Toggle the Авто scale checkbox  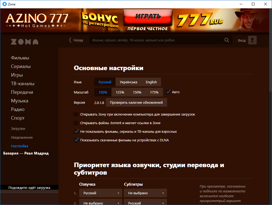pos(168,92)
